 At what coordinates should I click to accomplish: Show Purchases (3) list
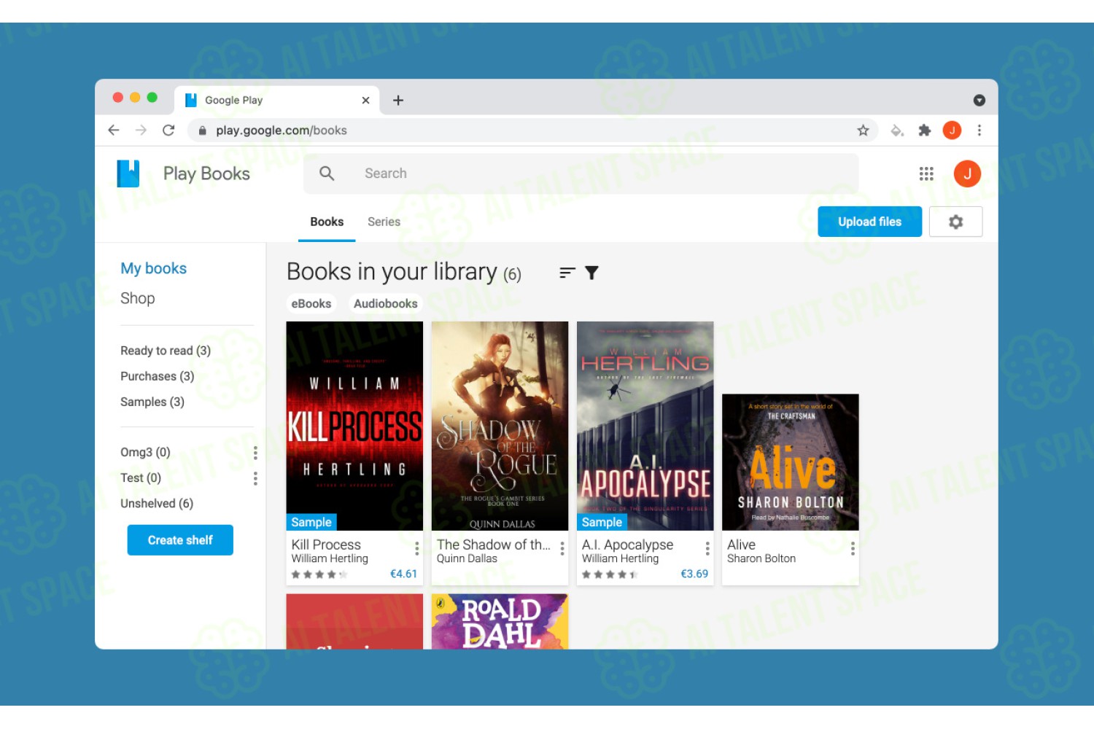coord(158,376)
